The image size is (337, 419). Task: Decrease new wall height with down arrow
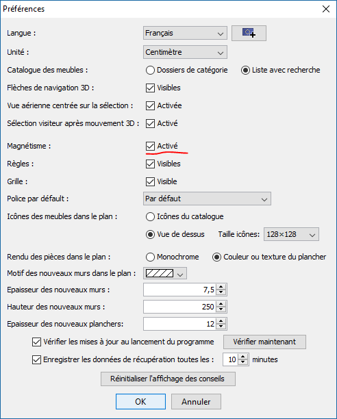tap(221, 309)
